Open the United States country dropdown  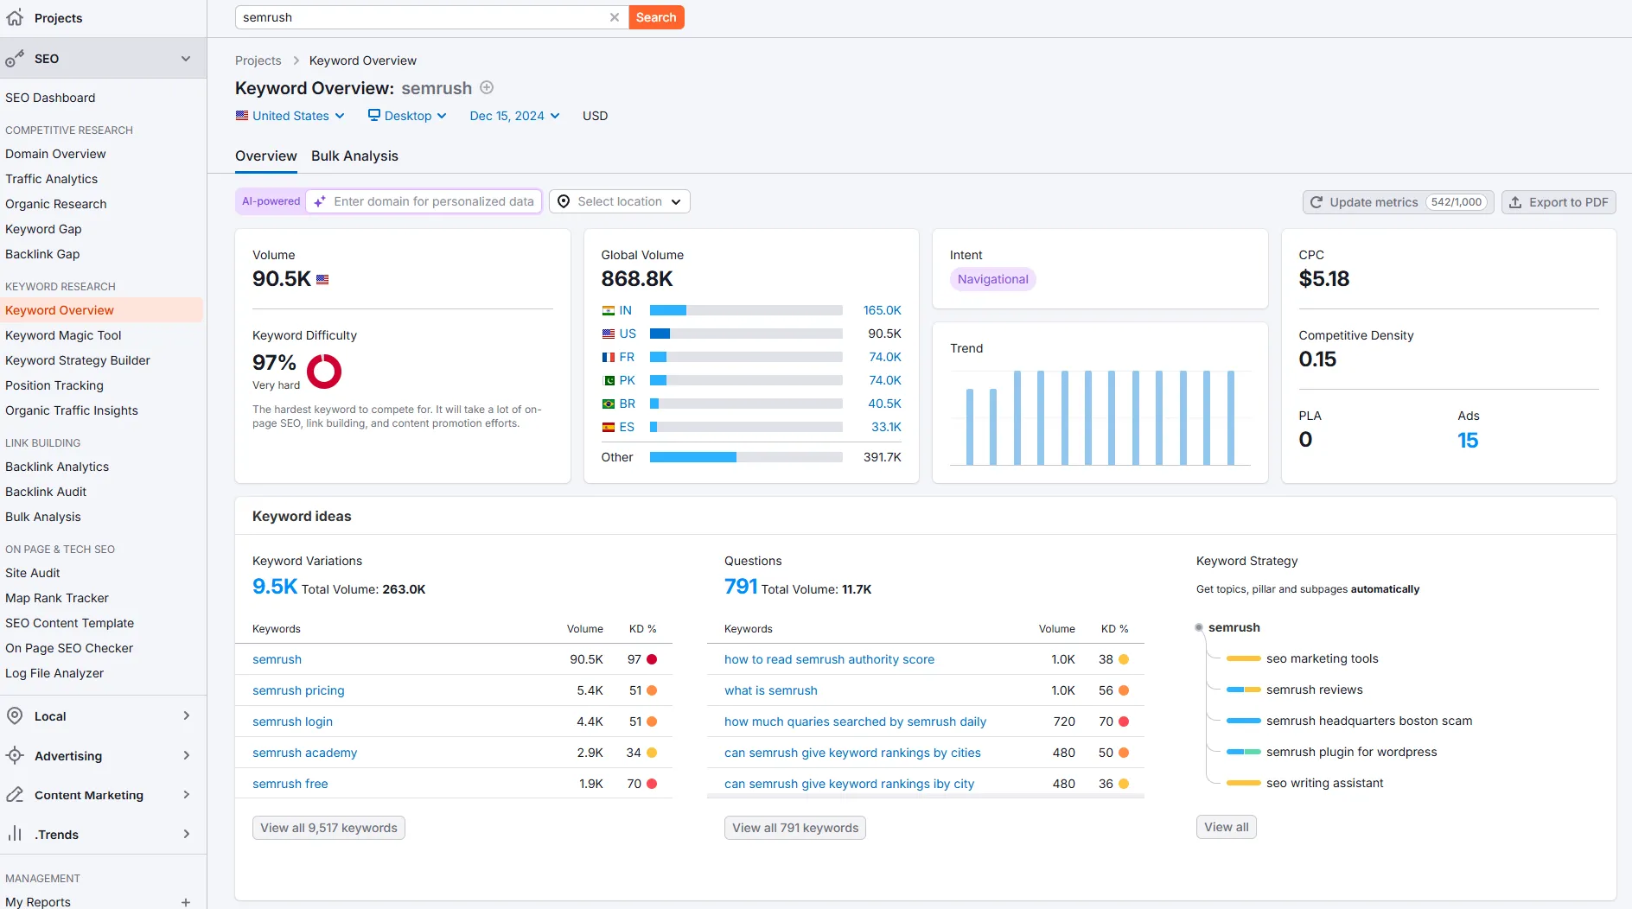[x=290, y=116]
